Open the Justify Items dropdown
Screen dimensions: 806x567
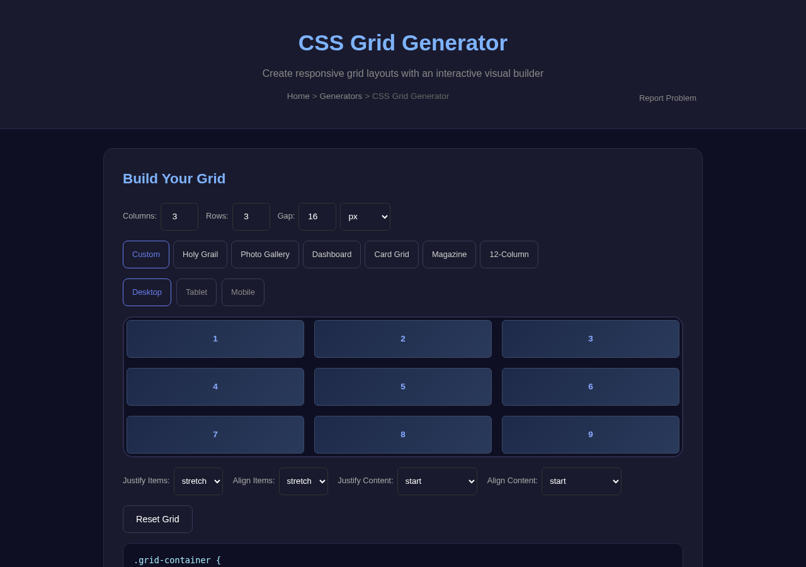click(198, 481)
